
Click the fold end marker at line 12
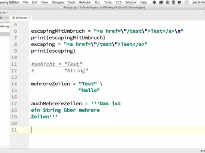tap(29, 71)
